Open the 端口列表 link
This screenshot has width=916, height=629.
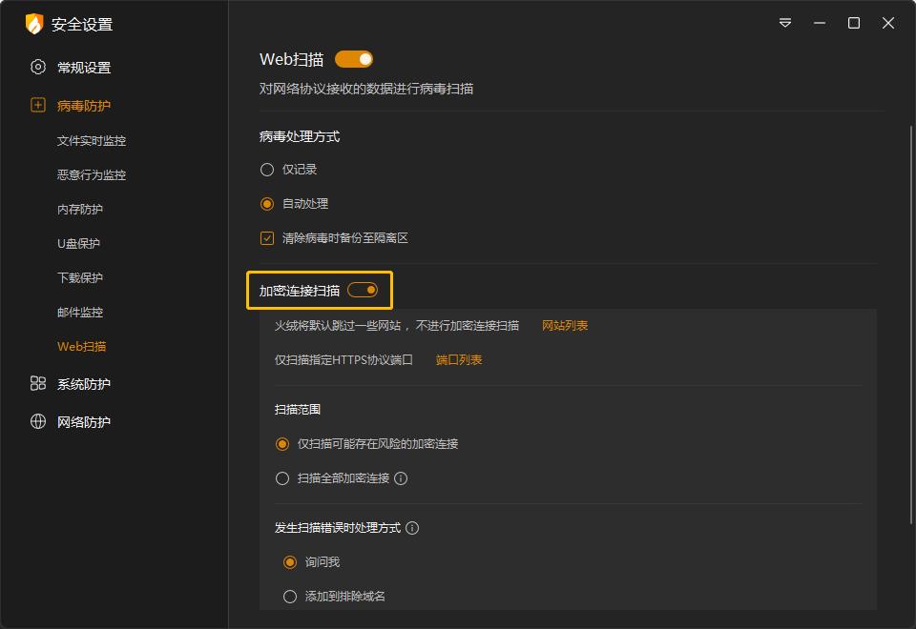[x=459, y=360]
